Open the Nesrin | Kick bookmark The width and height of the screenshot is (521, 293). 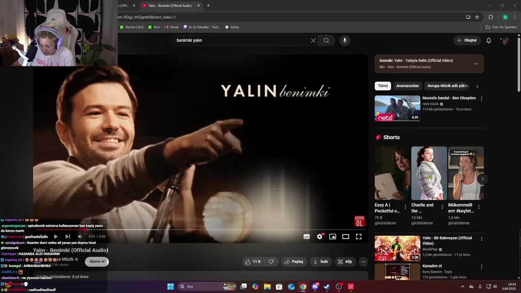[x=131, y=27]
